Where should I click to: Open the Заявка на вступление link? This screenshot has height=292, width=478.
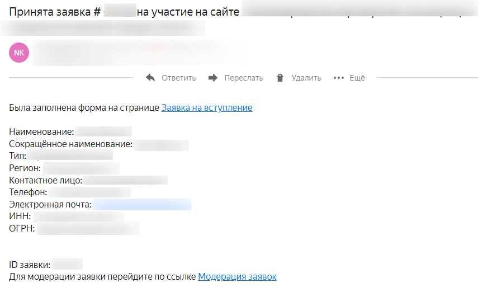click(207, 108)
